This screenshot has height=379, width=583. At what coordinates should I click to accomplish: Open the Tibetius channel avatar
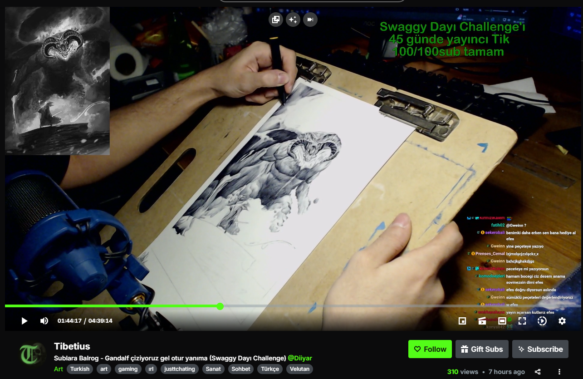(x=33, y=354)
